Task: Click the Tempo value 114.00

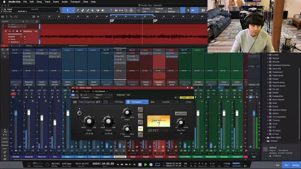Action: [227, 164]
